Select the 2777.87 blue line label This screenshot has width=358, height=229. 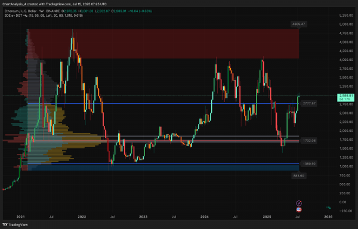coord(309,104)
